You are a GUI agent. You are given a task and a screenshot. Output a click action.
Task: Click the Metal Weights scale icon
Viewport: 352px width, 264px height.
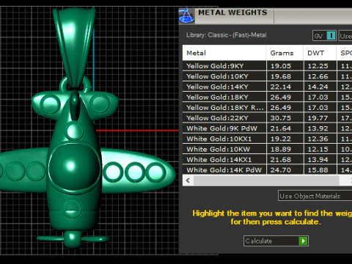pyautogui.click(x=186, y=15)
